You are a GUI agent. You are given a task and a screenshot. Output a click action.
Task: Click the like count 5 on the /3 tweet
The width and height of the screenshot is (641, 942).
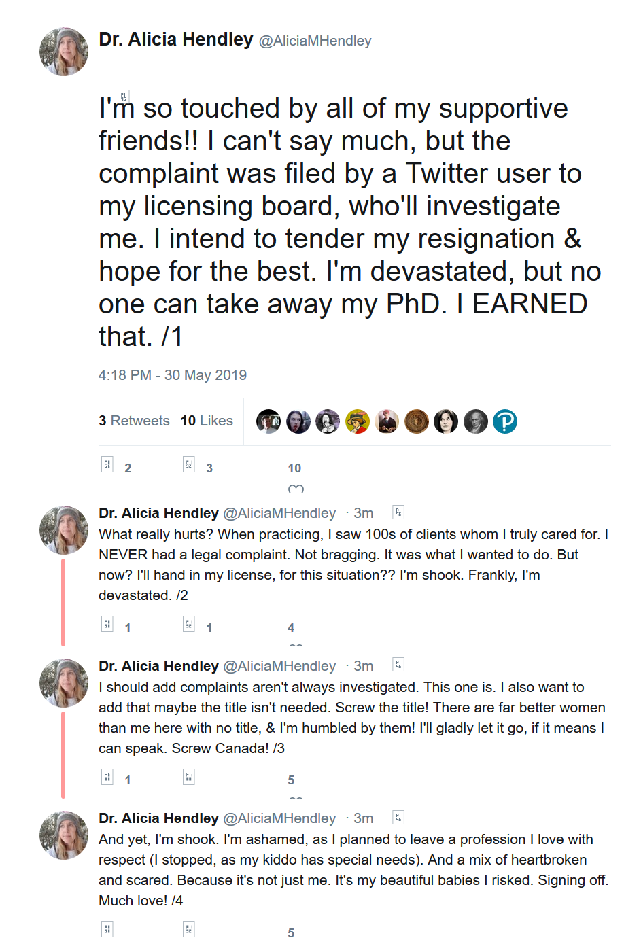tap(291, 780)
